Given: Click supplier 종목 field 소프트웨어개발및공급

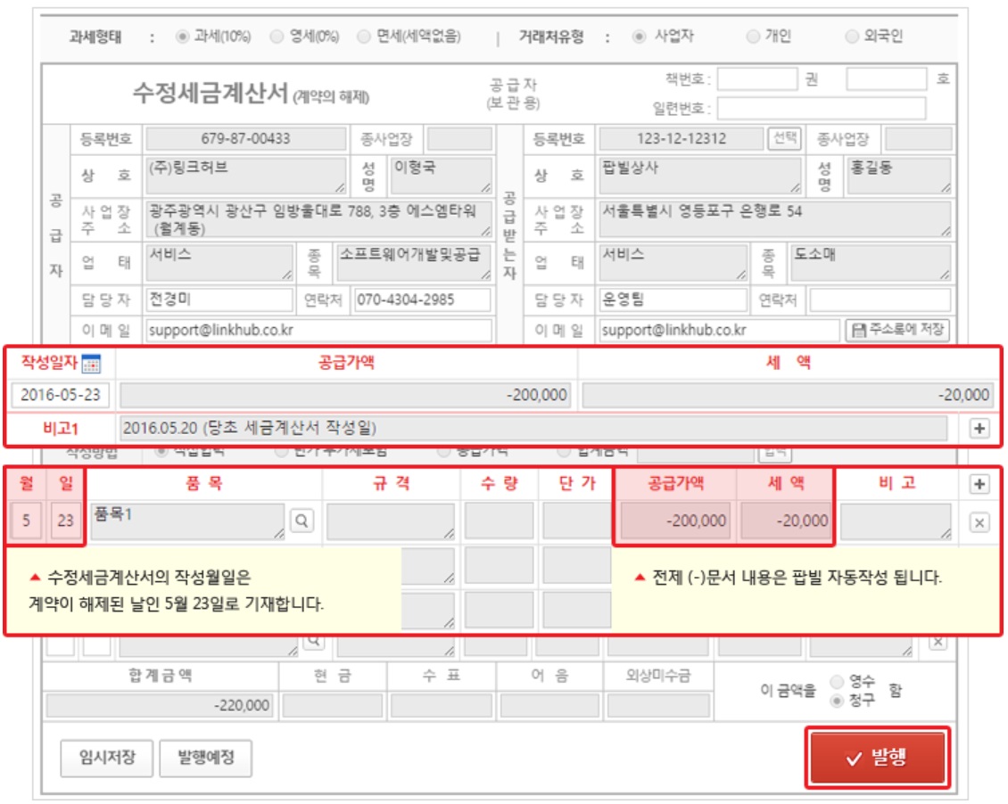Looking at the screenshot, I should pyautogui.click(x=415, y=262).
